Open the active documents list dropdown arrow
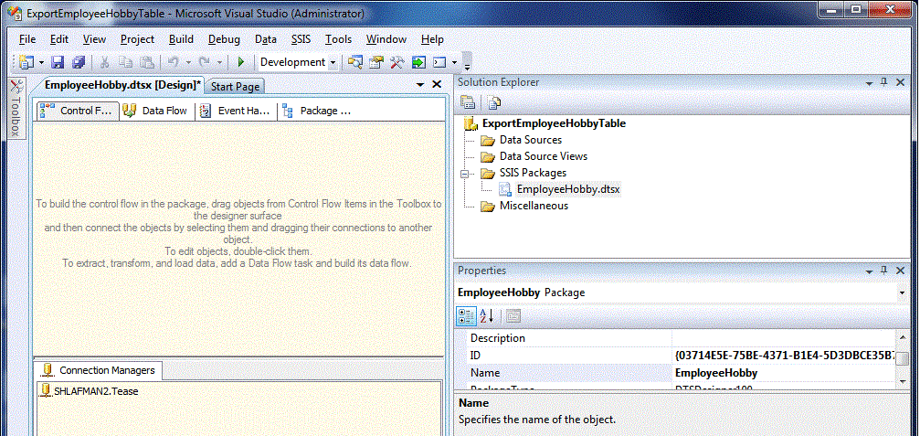Screen dimensions: 920x436 coord(420,85)
